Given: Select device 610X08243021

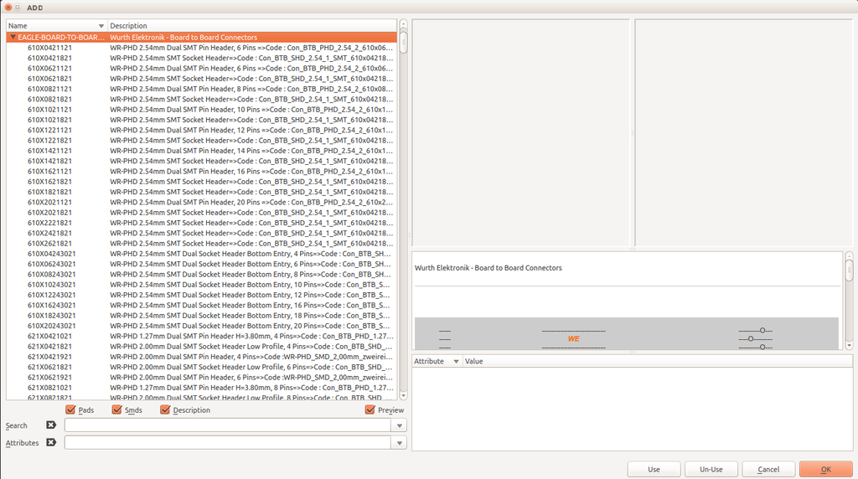Looking at the screenshot, I should (x=201, y=275).
